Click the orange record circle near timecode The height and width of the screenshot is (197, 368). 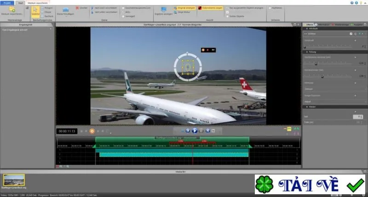click(x=92, y=131)
